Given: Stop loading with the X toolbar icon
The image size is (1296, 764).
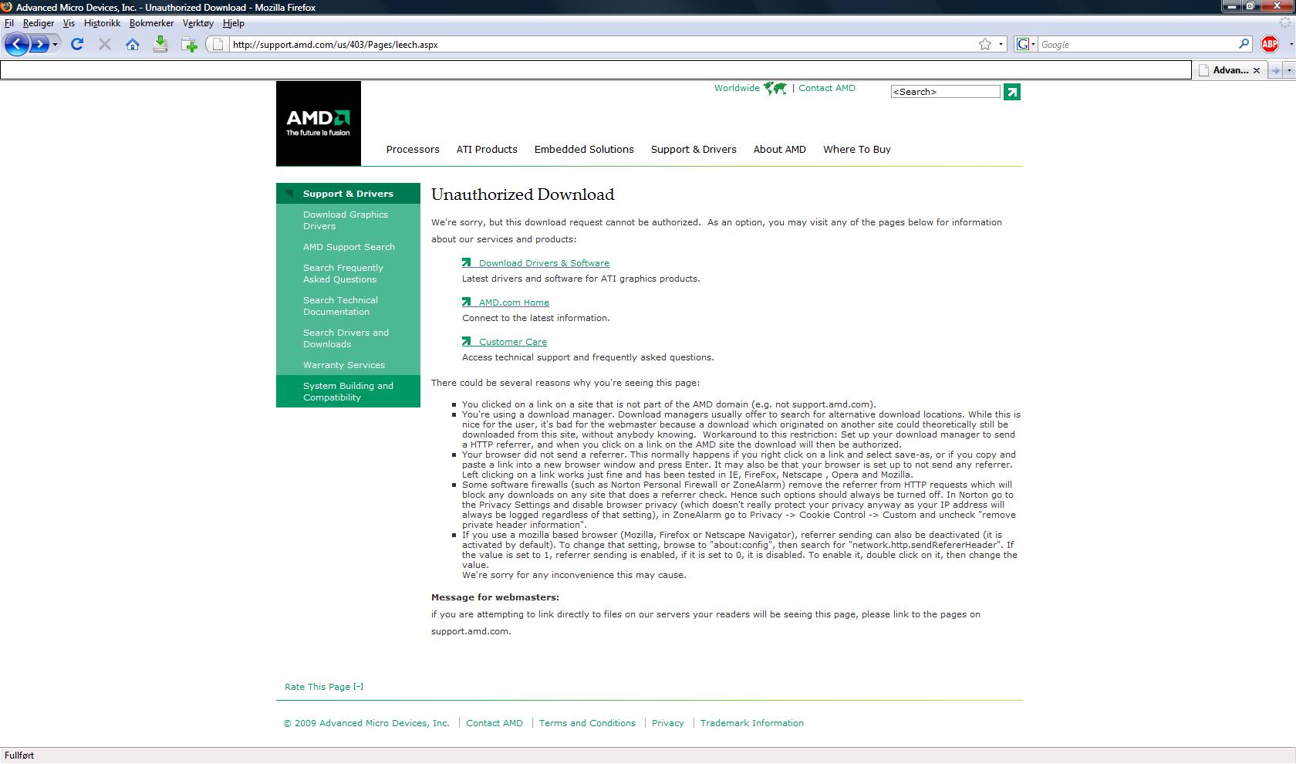Looking at the screenshot, I should coord(105,44).
